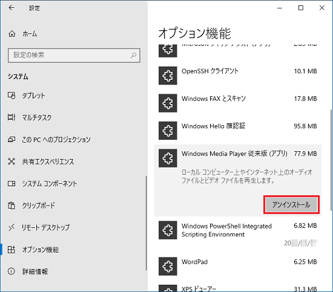Click the WordPad puzzle icon
This screenshot has height=292, width=333.
pos(168,267)
